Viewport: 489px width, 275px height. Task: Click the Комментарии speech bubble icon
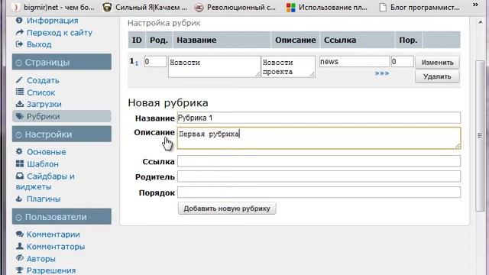[20, 234]
